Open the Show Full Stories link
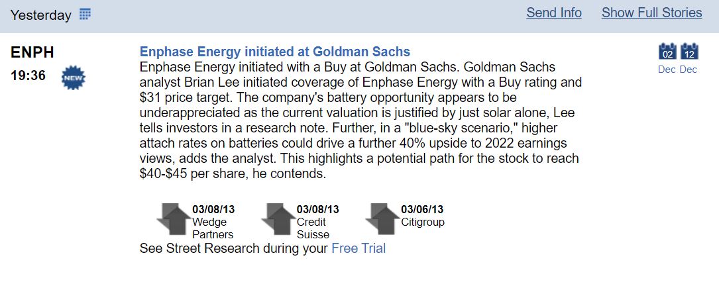 click(x=651, y=13)
